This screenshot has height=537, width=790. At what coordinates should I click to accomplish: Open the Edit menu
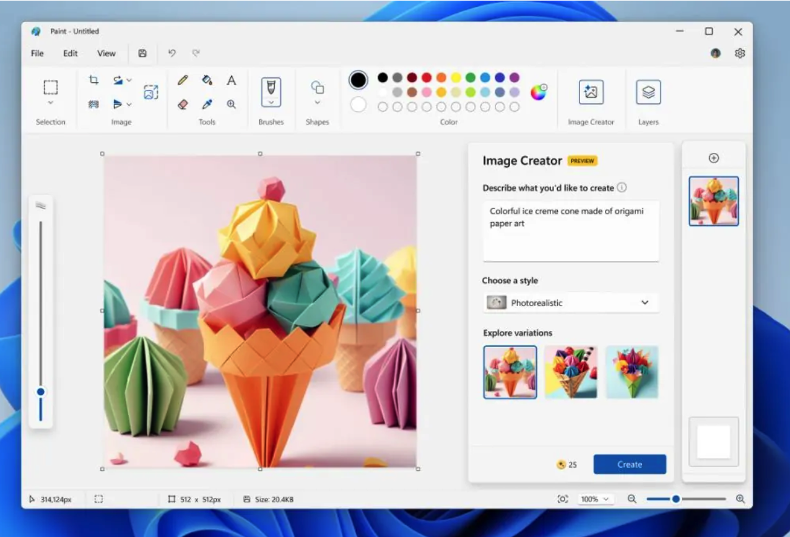click(x=71, y=53)
